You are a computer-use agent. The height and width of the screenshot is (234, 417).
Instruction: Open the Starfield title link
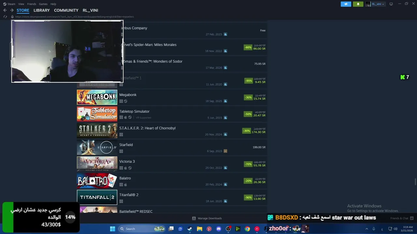[126, 145]
